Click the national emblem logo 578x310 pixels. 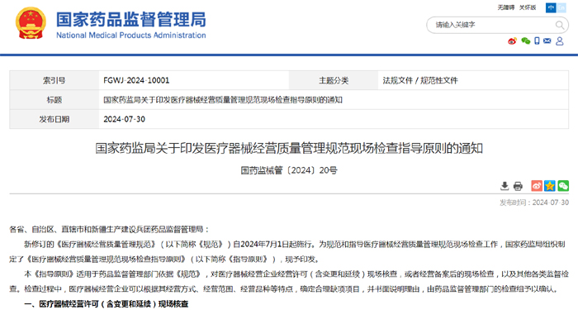click(31, 23)
